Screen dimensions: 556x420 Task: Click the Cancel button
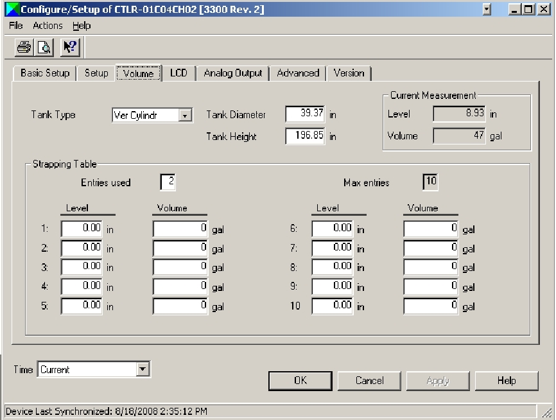(370, 380)
